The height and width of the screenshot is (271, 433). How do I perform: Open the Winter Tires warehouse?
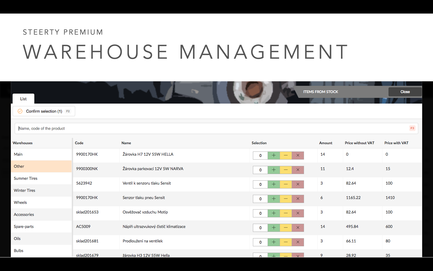(x=41, y=190)
